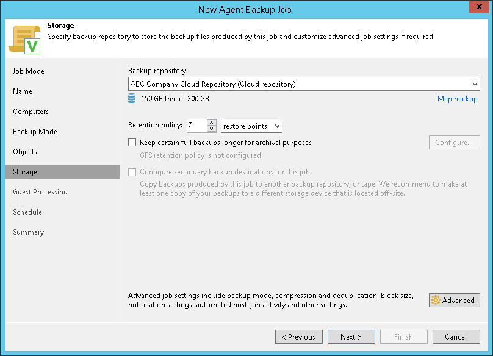This screenshot has height=356, width=493.
Task: Click the Map backup link
Action: [457, 99]
